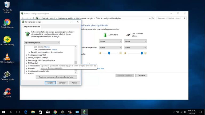Open the Mail app from the taskbar
The image size is (205, 115).
click(48, 112)
